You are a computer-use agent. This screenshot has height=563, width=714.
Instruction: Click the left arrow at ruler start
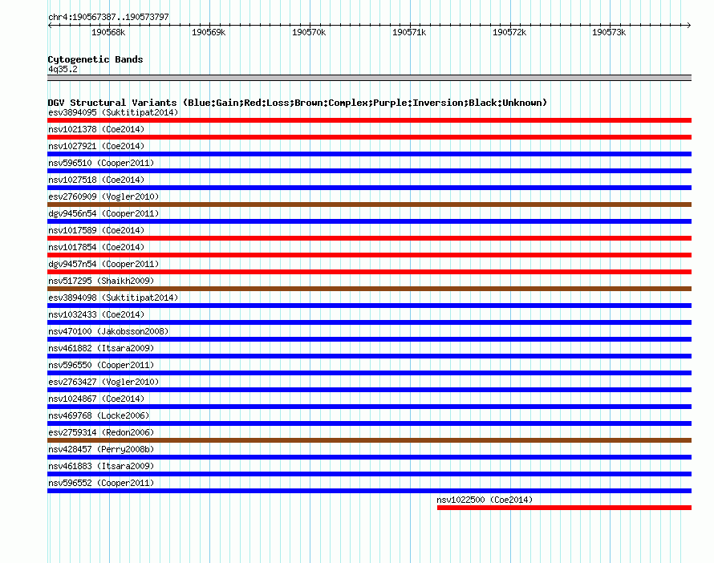point(50,25)
